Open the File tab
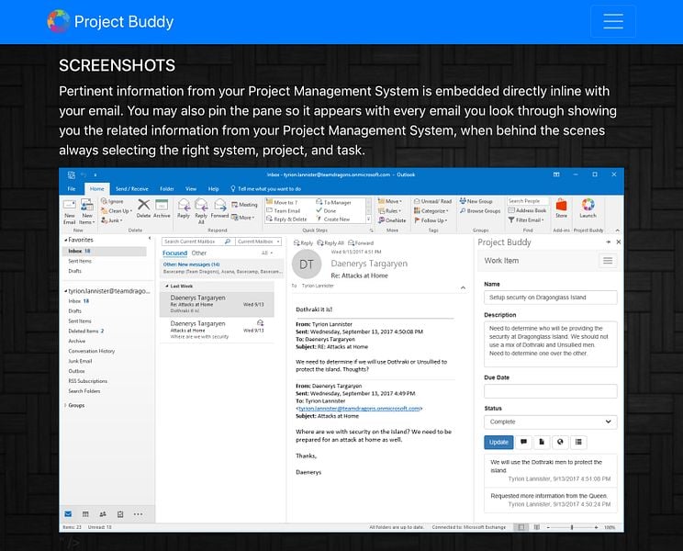Viewport: 683px width, 551px height. tap(72, 188)
